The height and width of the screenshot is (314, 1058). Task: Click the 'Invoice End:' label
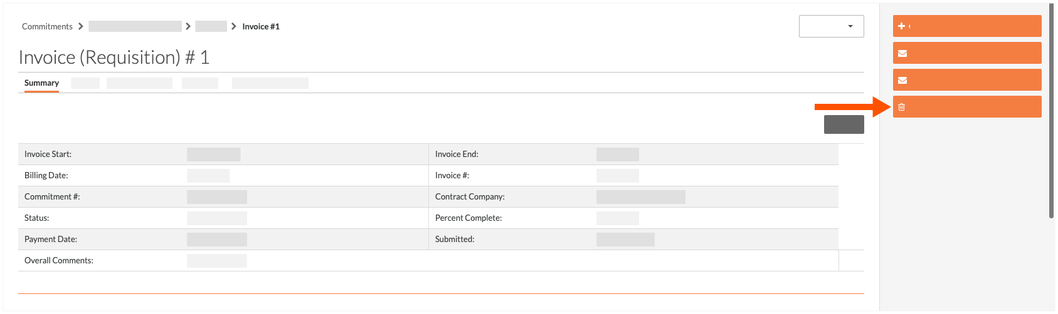[x=457, y=154]
